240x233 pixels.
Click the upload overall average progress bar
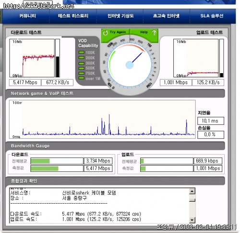167,161
